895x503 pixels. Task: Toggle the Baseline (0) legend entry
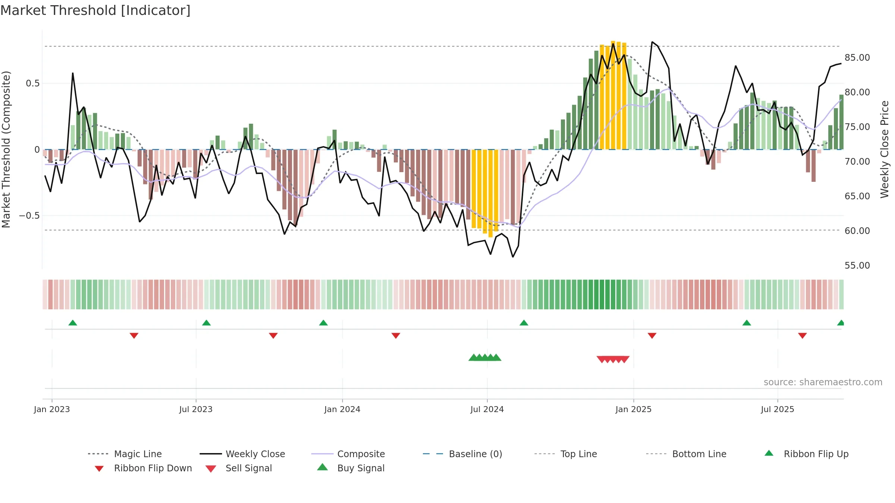462,454
